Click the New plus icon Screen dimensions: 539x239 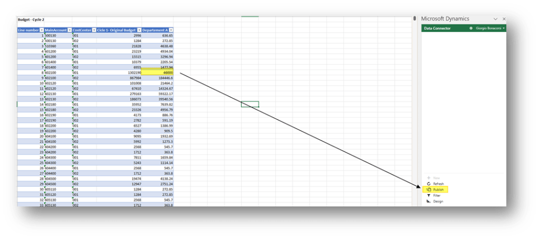point(428,178)
